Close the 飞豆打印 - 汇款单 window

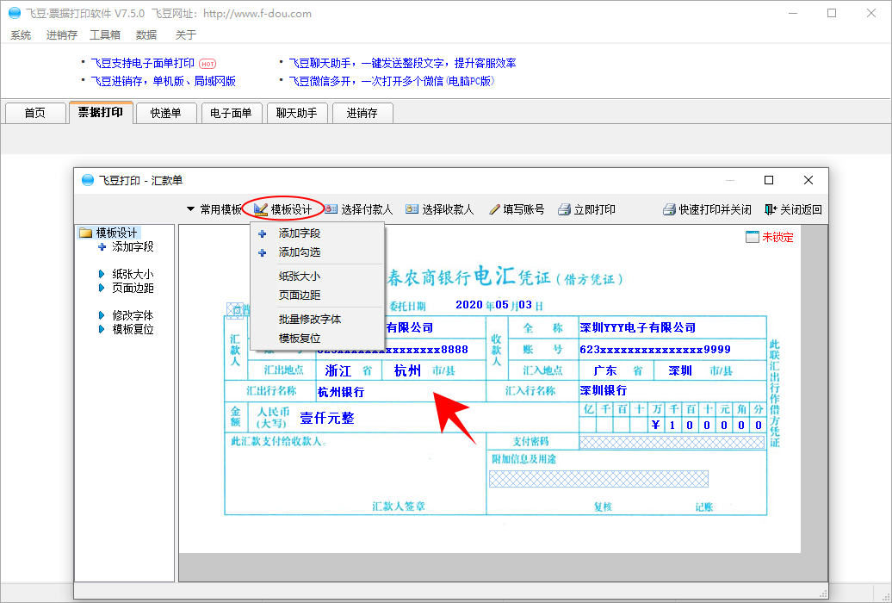(x=808, y=180)
